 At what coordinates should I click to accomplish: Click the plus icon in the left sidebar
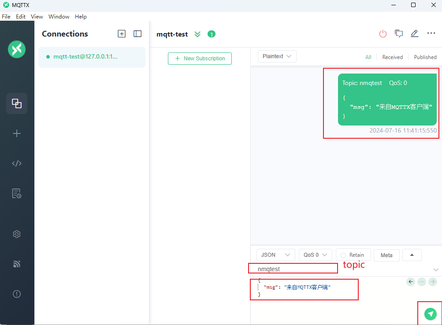17,133
